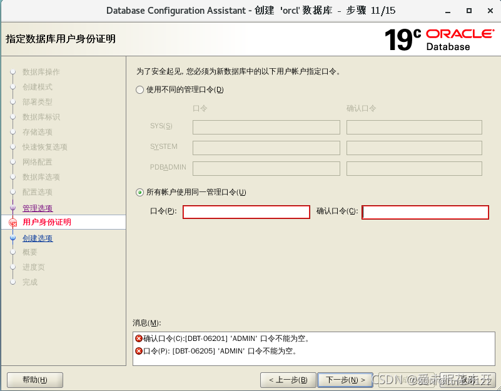Image resolution: width=501 pixels, height=391 pixels.
Task: Go back with 上一步(B) button
Action: (288, 380)
